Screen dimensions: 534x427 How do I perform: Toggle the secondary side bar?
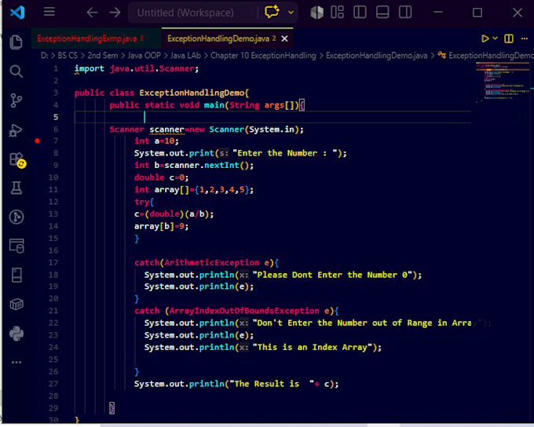pyautogui.click(x=405, y=13)
